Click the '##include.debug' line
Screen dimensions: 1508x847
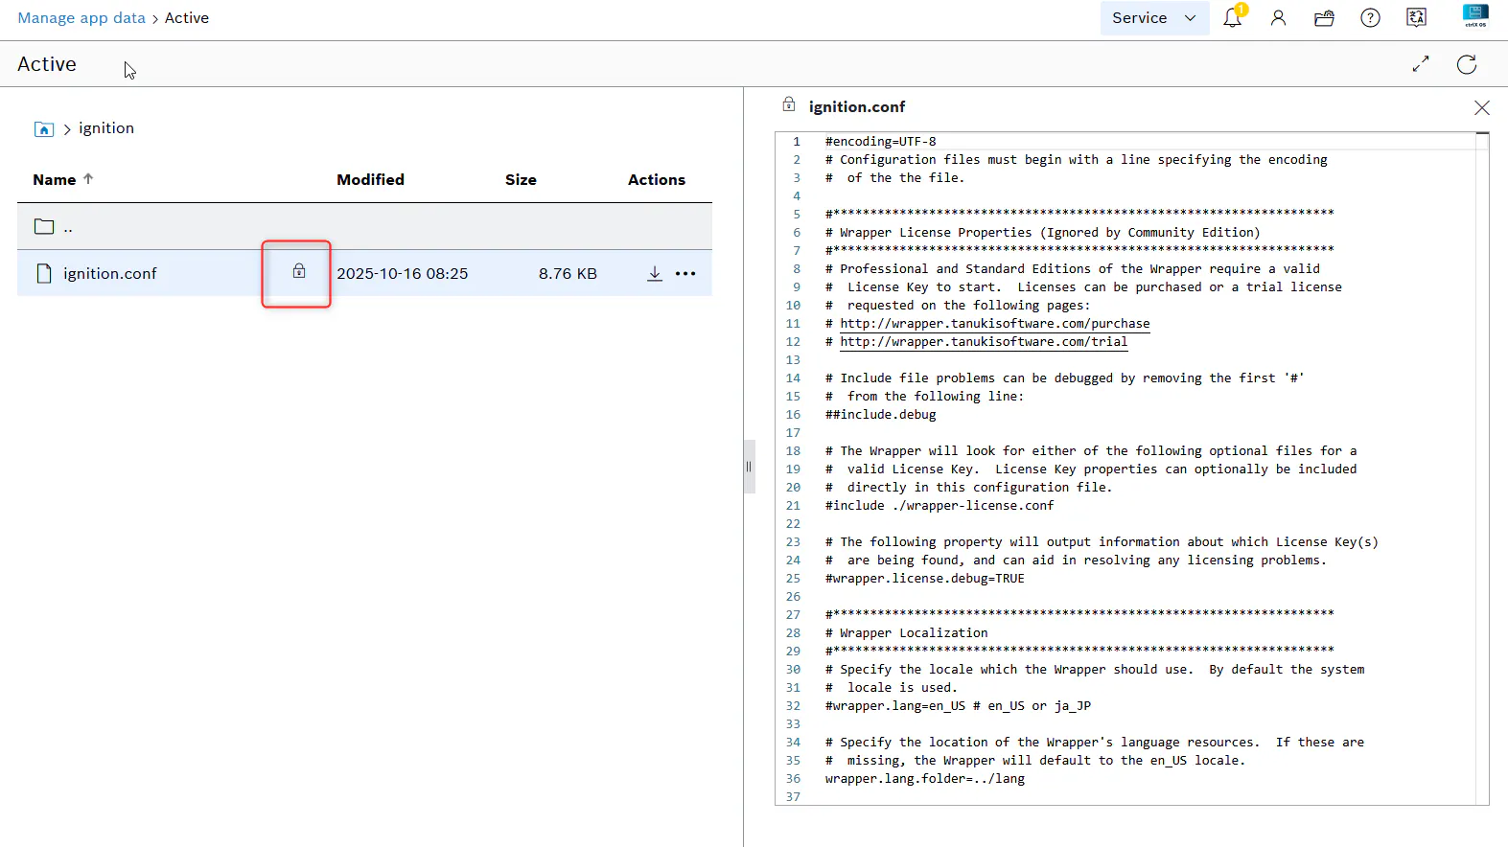(x=881, y=415)
